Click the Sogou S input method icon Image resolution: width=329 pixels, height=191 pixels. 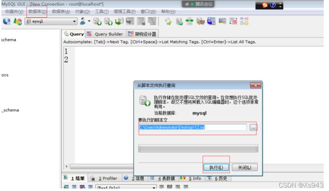pos(265,5)
